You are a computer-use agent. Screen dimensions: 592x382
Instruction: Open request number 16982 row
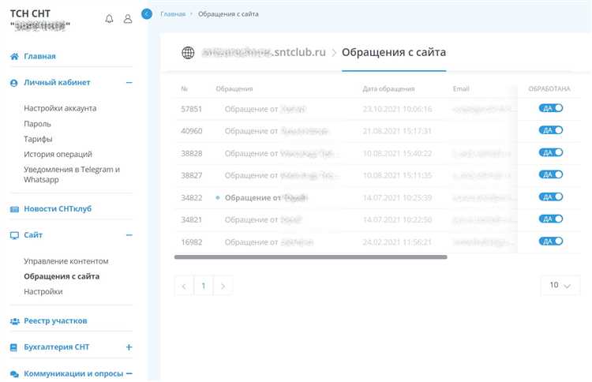(x=377, y=242)
